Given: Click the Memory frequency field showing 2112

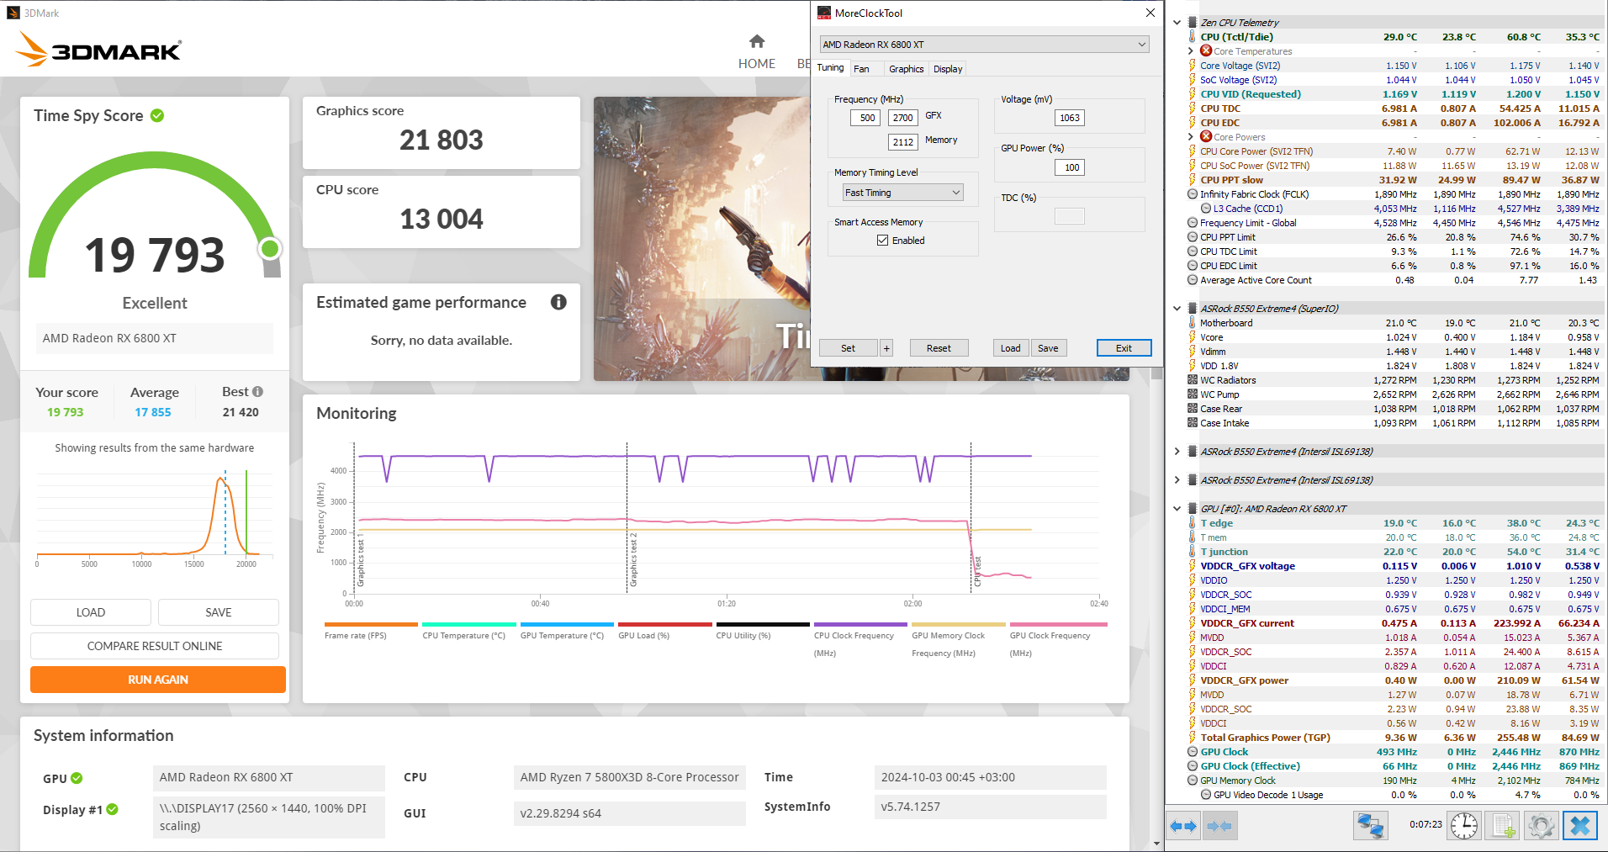Looking at the screenshot, I should click(x=903, y=142).
